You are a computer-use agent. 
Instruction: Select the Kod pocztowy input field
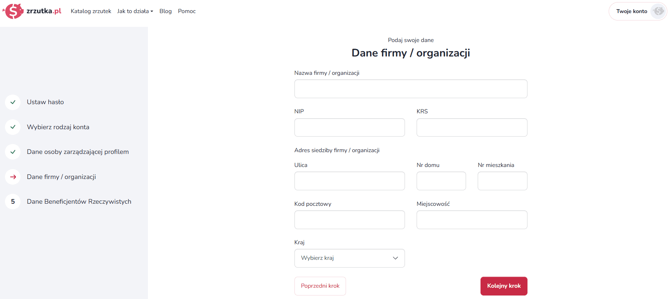(350, 220)
